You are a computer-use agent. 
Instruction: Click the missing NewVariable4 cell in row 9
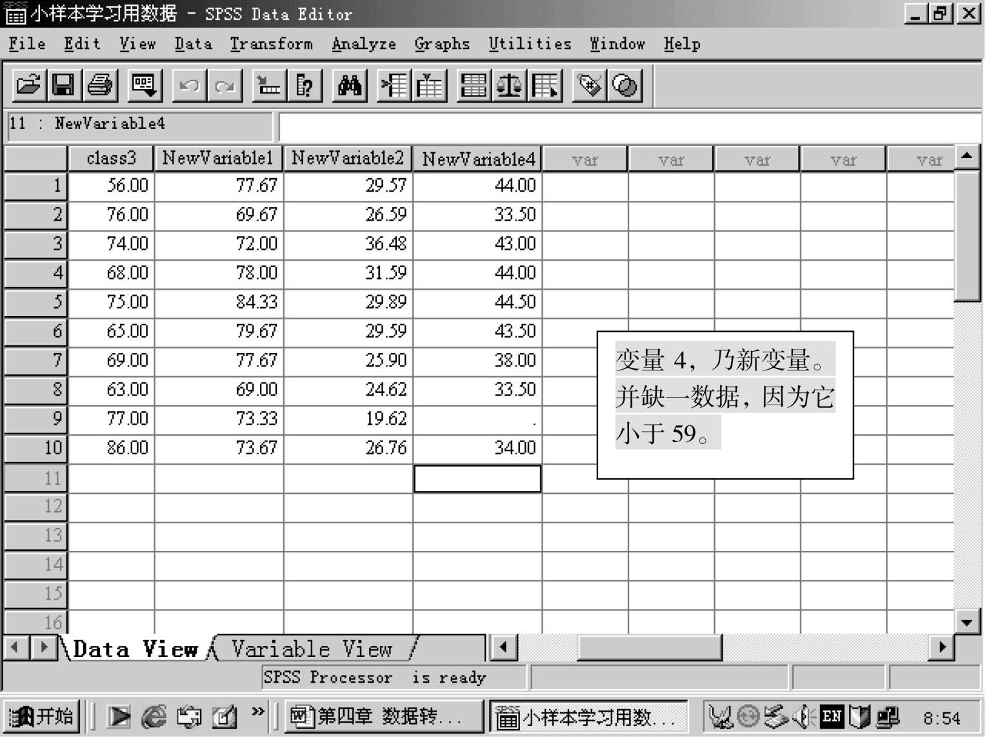click(x=477, y=420)
